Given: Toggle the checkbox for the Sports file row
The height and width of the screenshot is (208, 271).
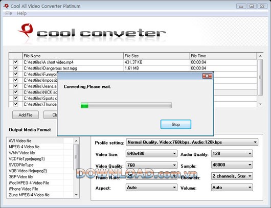Looking at the screenshot, I should [16, 98].
